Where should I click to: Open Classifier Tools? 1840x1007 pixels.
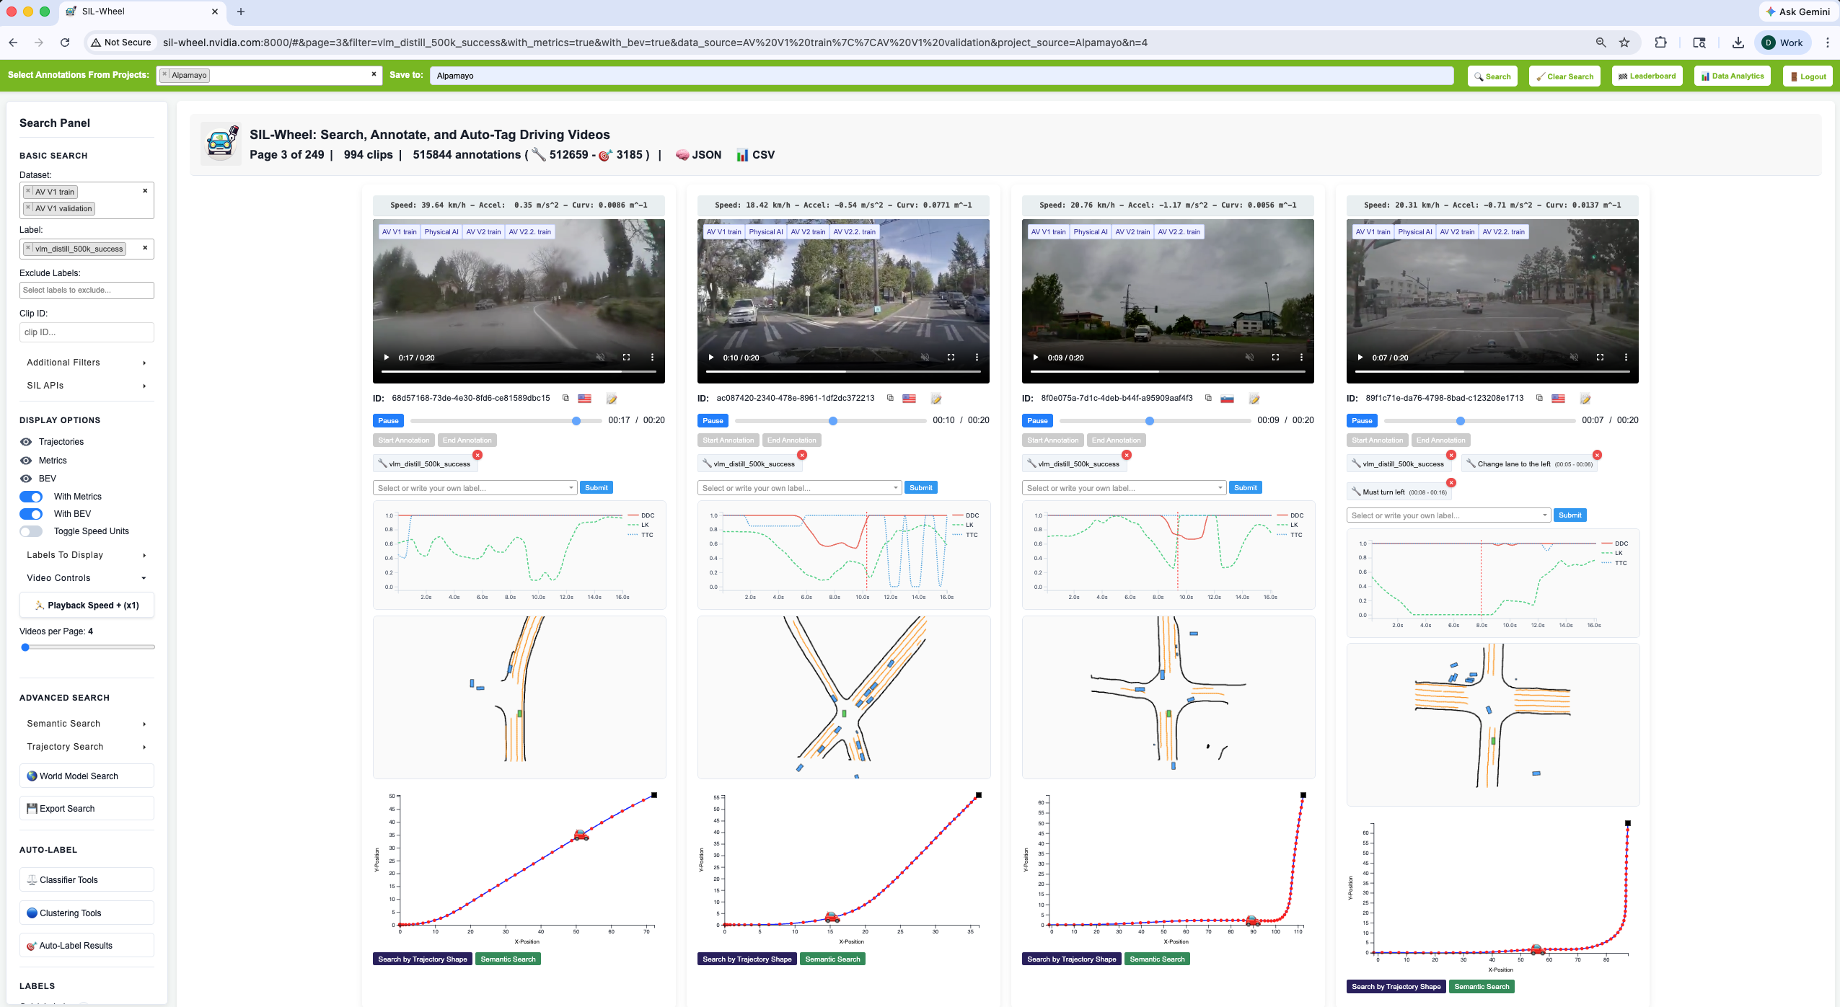[x=87, y=880]
